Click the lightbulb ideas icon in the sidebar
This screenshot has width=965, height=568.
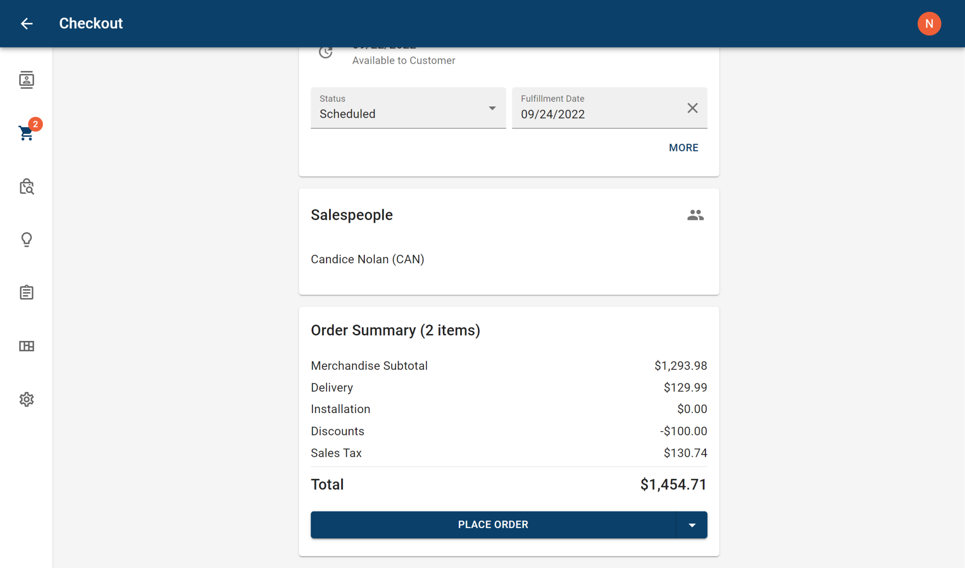point(26,240)
